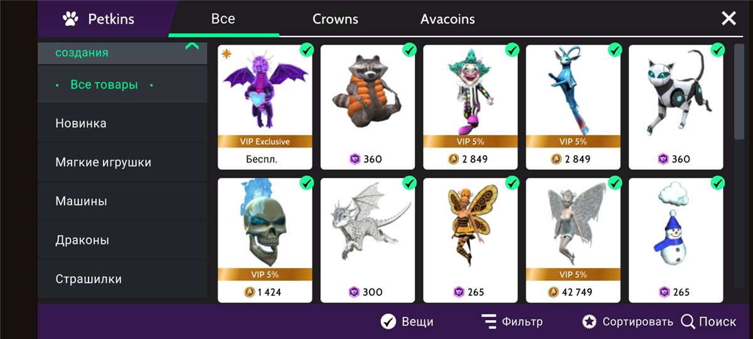
Task: Open the filter icon labeled Фильтр
Action: (489, 321)
